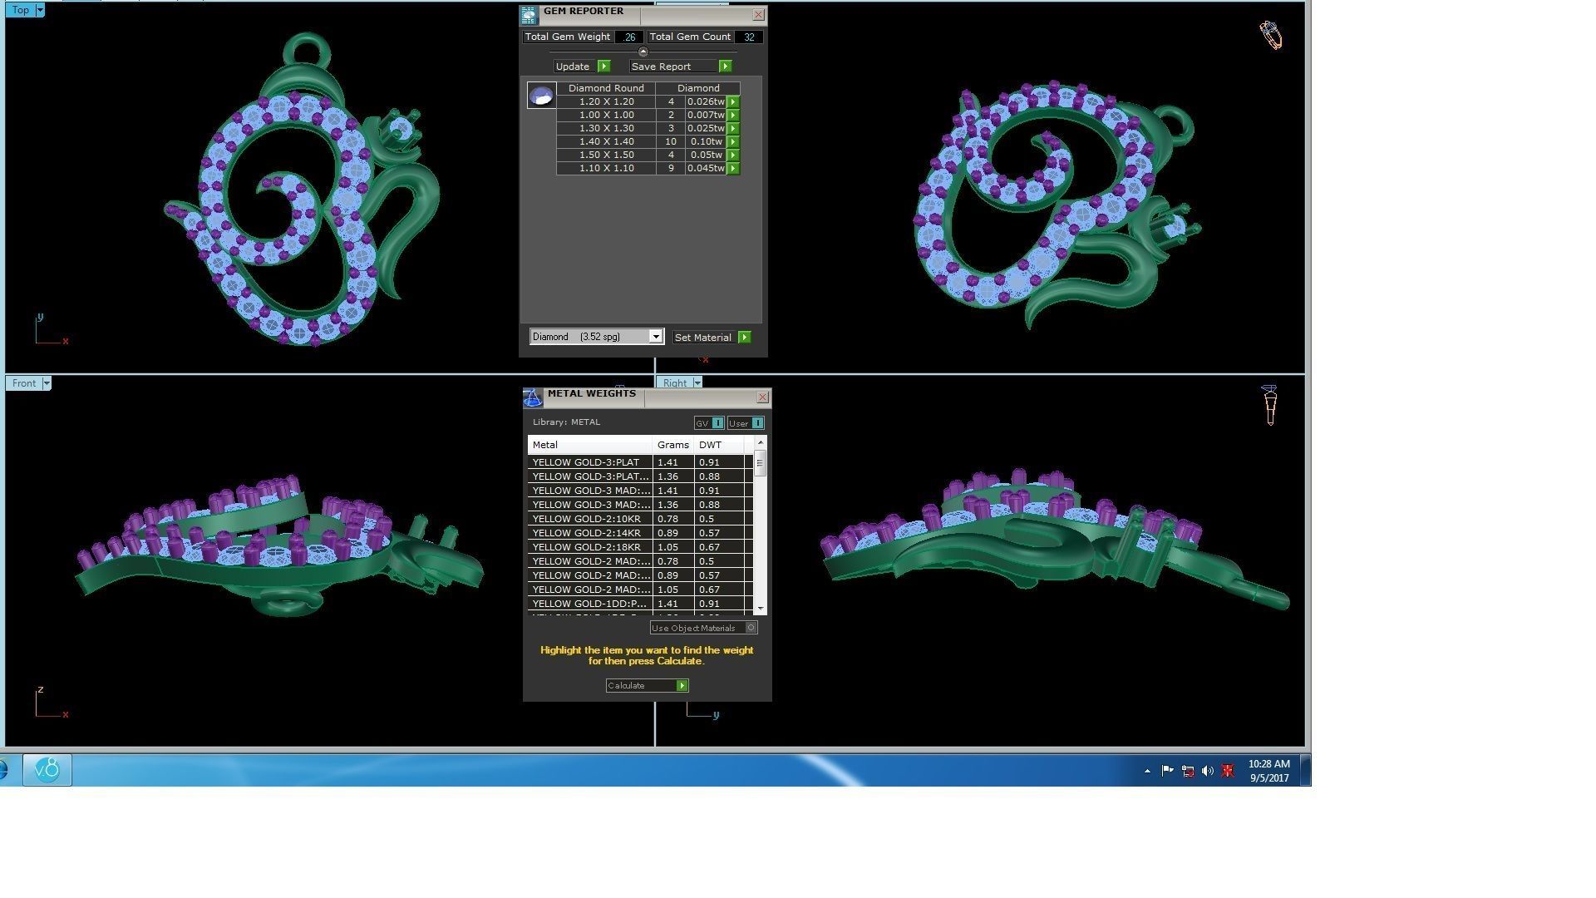Image resolution: width=1596 pixels, height=898 pixels.
Task: Click the Metal Weights panel icon
Action: tap(533, 398)
